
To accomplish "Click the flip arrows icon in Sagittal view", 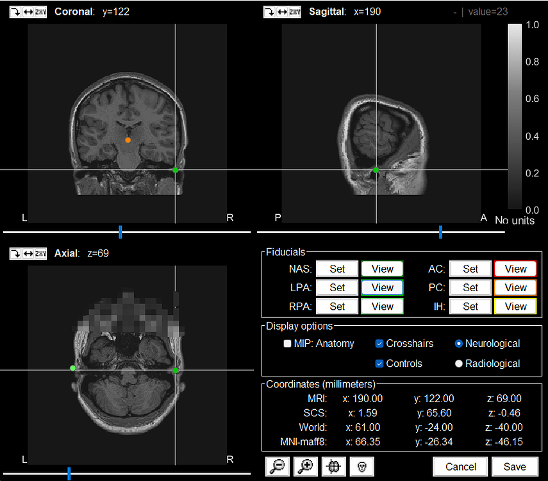I will point(282,12).
